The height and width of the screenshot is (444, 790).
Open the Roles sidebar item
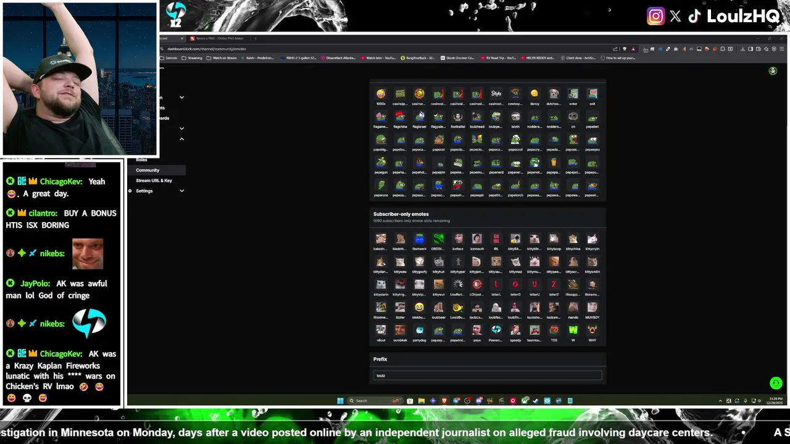[141, 160]
